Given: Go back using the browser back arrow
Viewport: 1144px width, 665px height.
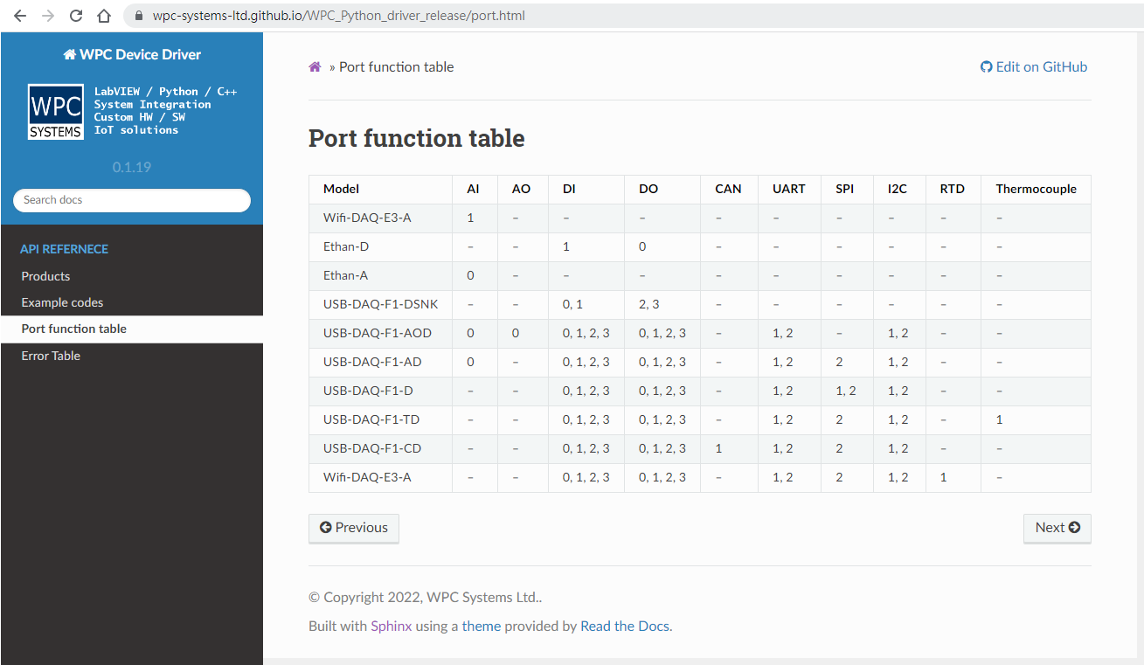Looking at the screenshot, I should 20,16.
